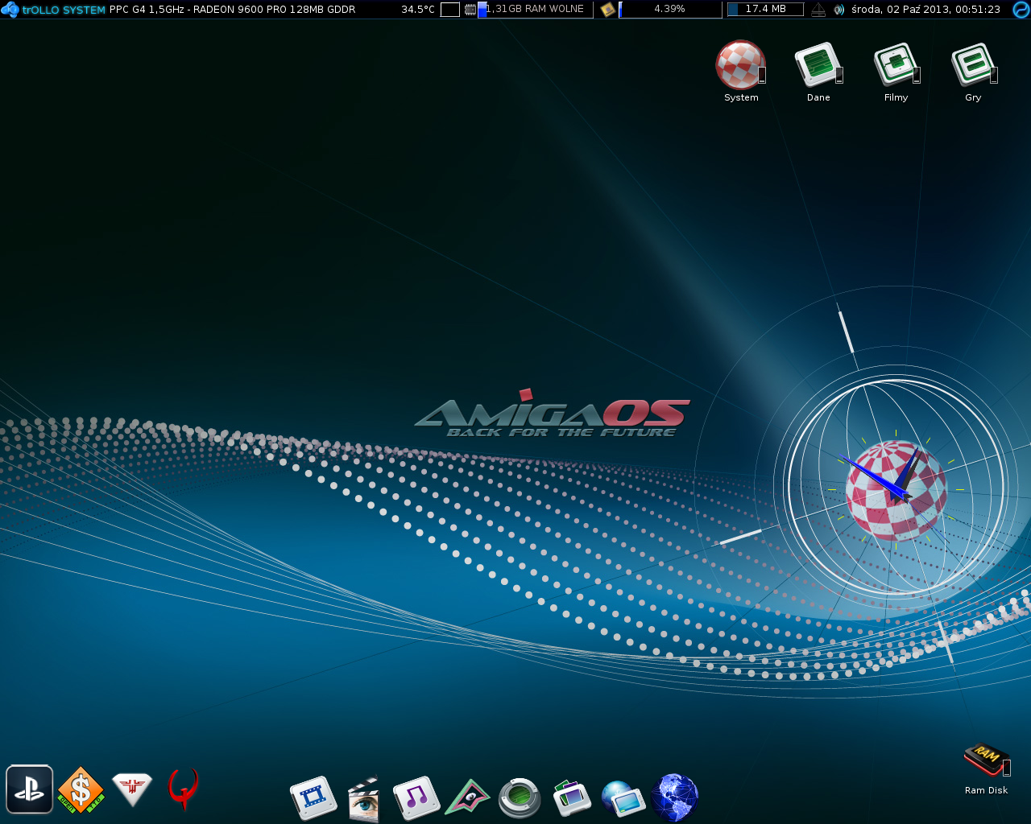Open the System disk icon
Screen dimensions: 1031x824
[x=741, y=64]
